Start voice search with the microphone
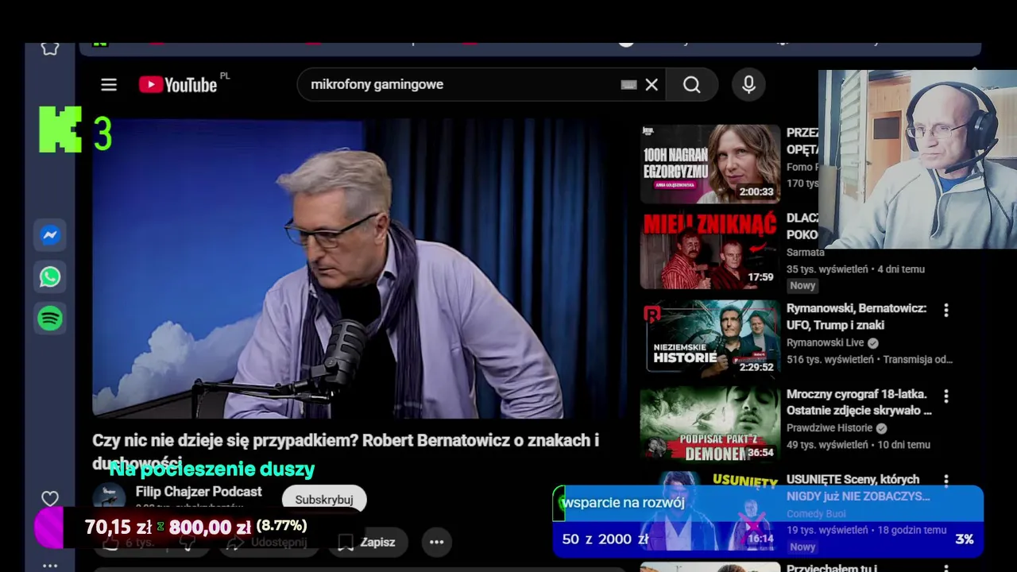 point(748,85)
